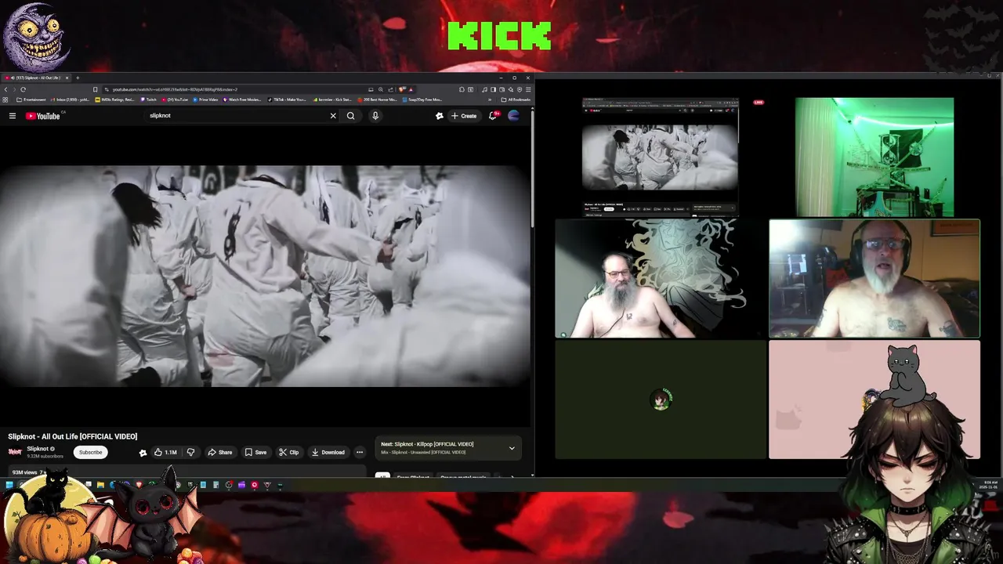Download the Slipknot video
This screenshot has height=564, width=1003.
coord(328,452)
